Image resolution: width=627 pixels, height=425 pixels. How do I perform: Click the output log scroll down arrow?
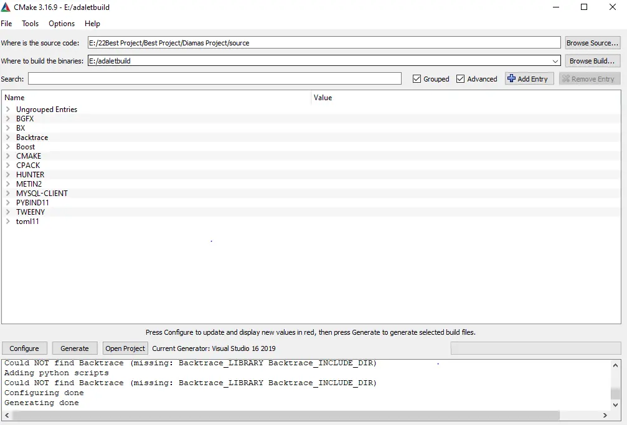[616, 405]
